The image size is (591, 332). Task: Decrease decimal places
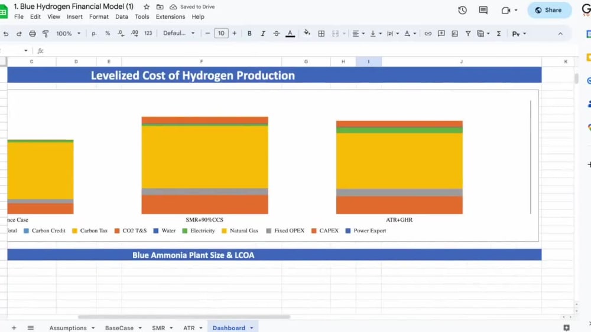pyautogui.click(x=121, y=34)
